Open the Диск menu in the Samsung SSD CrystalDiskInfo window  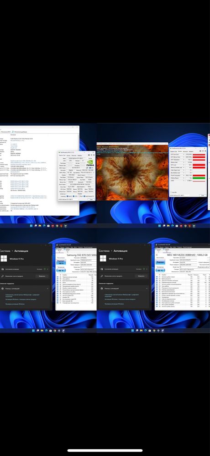(x=75, y=247)
